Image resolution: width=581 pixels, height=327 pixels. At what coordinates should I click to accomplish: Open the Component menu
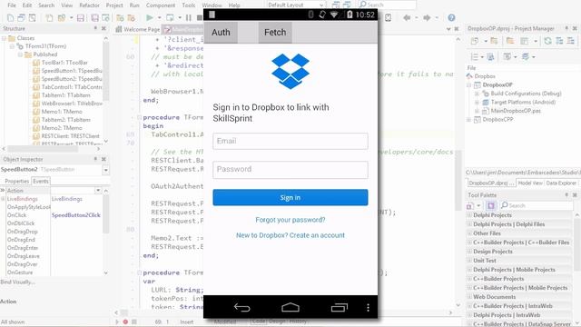tap(161, 5)
